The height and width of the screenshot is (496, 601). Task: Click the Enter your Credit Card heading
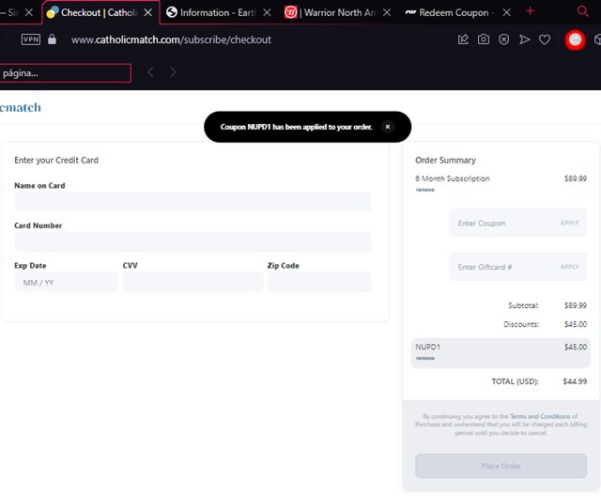(56, 161)
